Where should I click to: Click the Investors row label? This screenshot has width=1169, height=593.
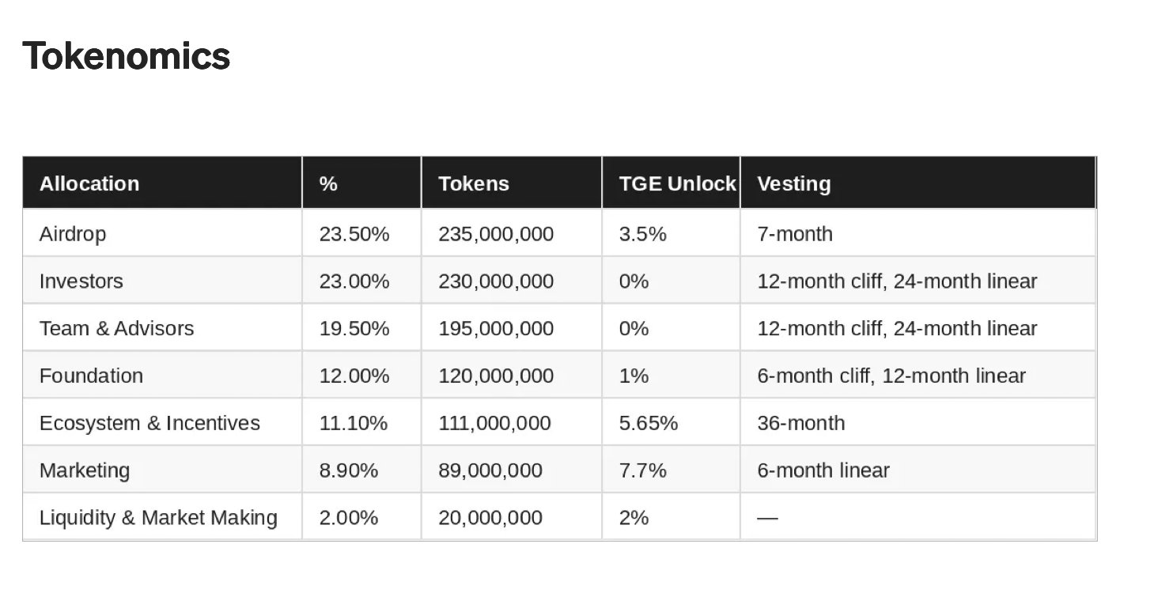point(81,281)
